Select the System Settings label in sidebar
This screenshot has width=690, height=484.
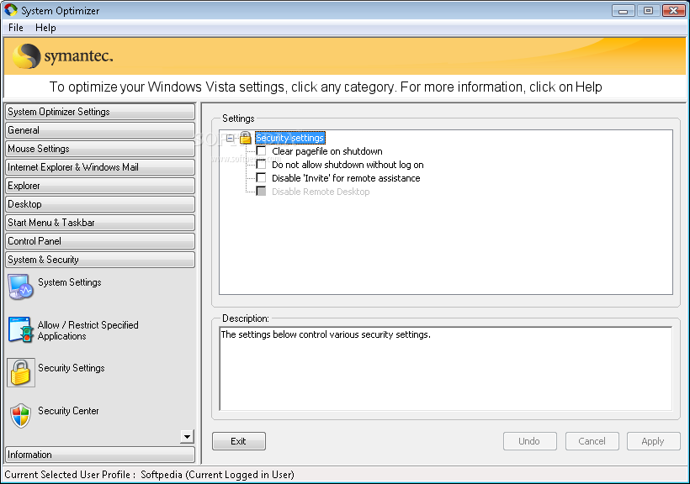tap(70, 282)
